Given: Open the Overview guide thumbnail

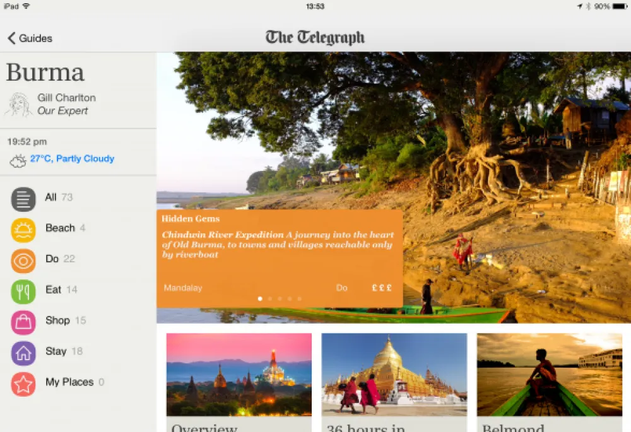Looking at the screenshot, I should click(239, 374).
